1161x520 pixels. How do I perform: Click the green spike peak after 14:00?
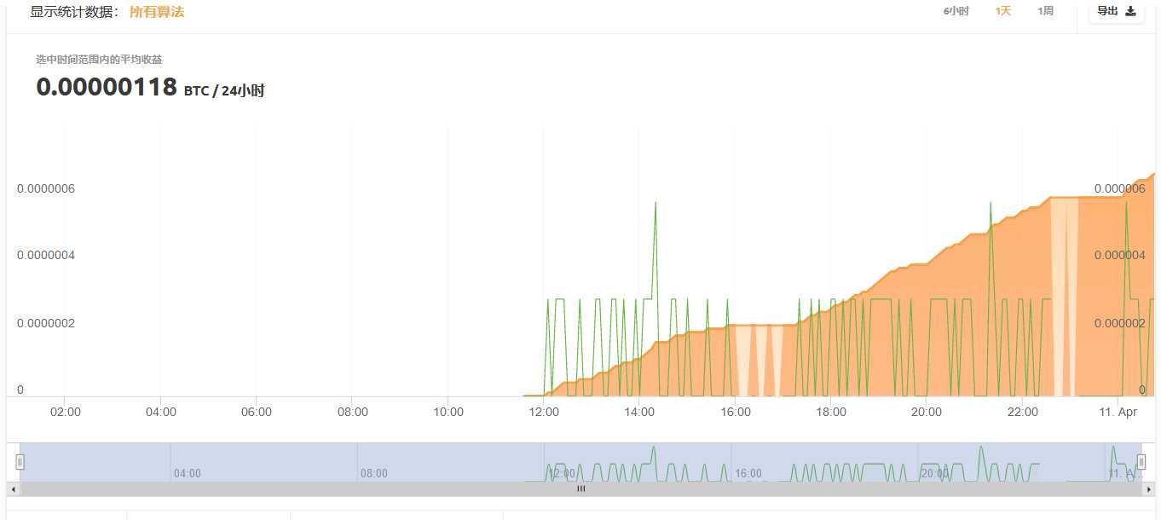(656, 203)
